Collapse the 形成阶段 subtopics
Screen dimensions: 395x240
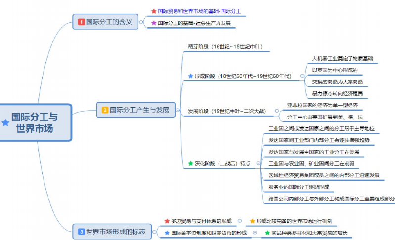point(302,76)
